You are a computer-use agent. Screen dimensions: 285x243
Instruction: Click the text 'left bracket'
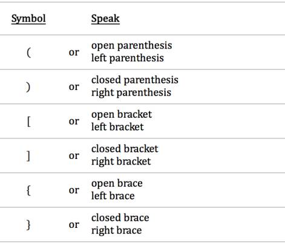point(117,127)
